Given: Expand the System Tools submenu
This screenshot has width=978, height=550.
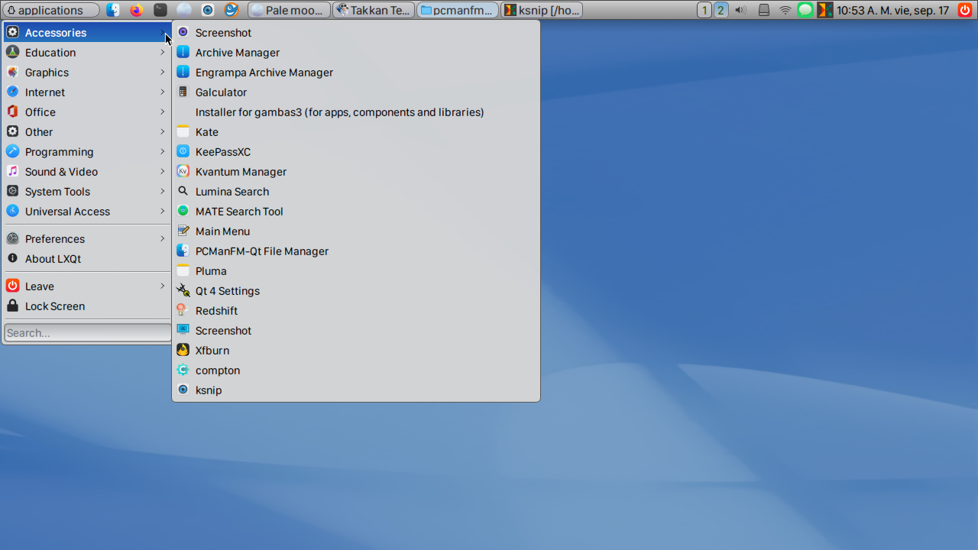Looking at the screenshot, I should click(x=86, y=192).
